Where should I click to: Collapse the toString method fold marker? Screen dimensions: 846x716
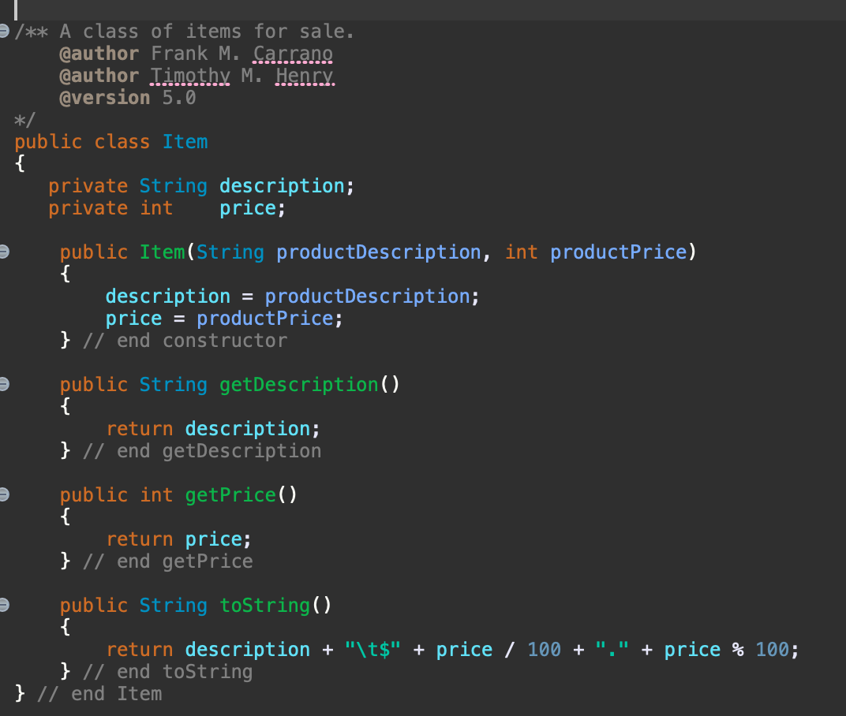click(x=4, y=605)
